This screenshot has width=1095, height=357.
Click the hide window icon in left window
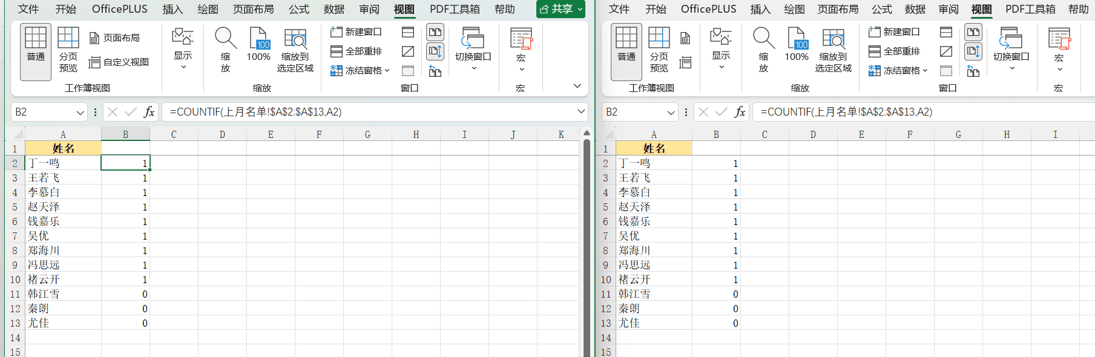[x=408, y=51]
